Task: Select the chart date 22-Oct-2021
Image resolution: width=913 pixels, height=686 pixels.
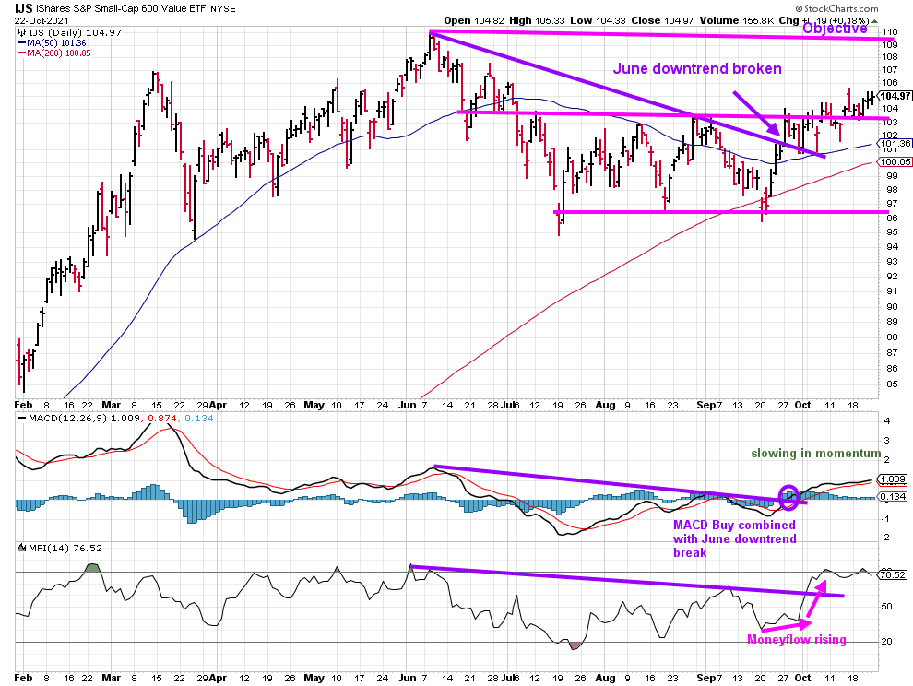Action: tap(41, 21)
